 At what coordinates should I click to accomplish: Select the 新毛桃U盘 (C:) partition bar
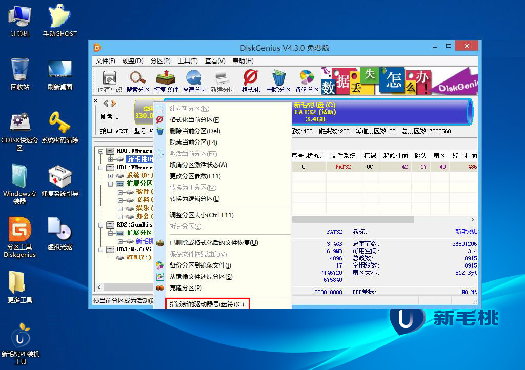tap(381, 112)
